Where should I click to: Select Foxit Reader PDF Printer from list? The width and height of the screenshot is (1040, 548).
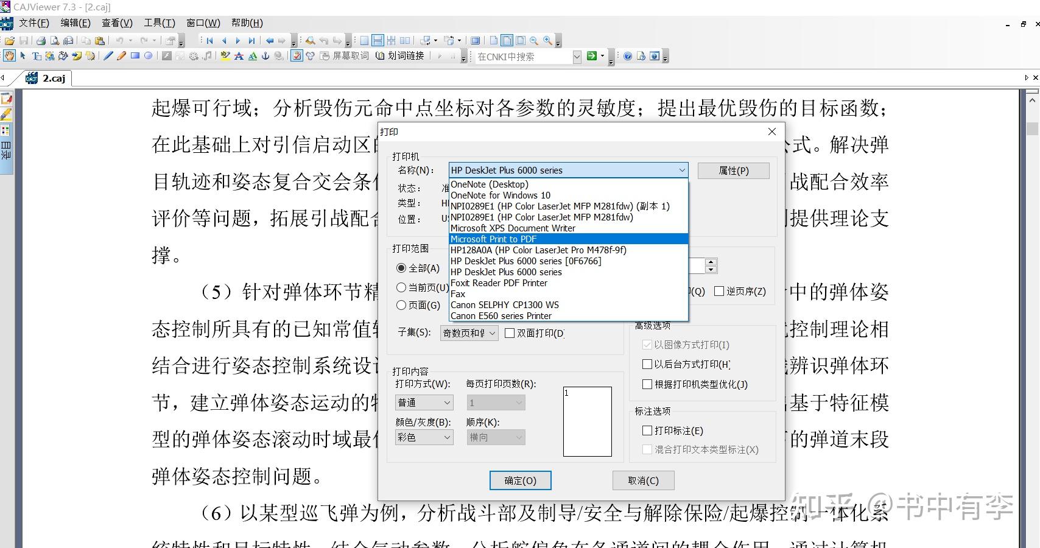(499, 283)
